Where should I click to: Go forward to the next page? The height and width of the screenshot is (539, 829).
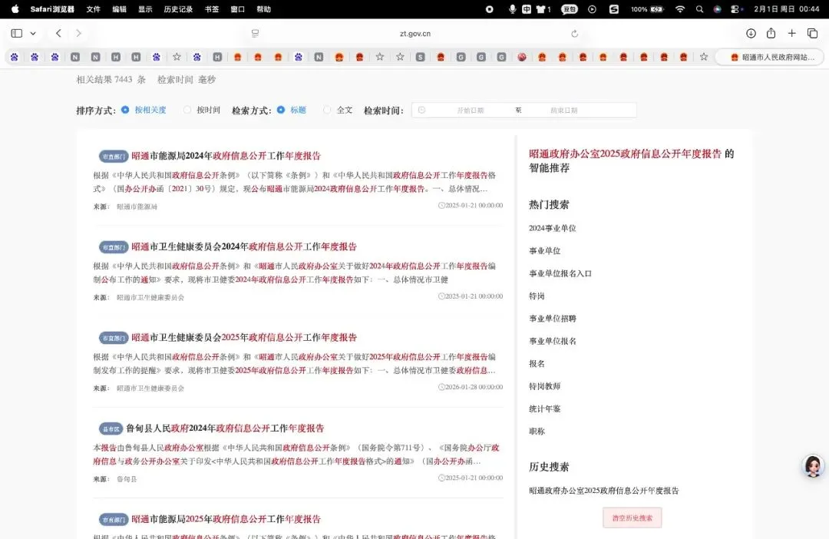[79, 33]
